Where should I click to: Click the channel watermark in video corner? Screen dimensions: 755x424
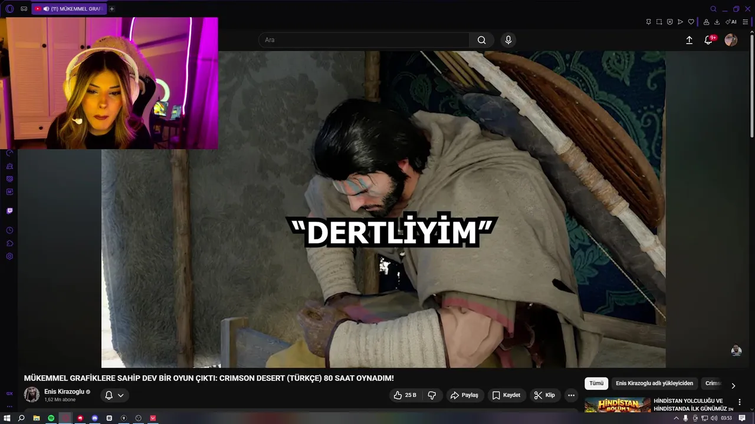tap(736, 350)
